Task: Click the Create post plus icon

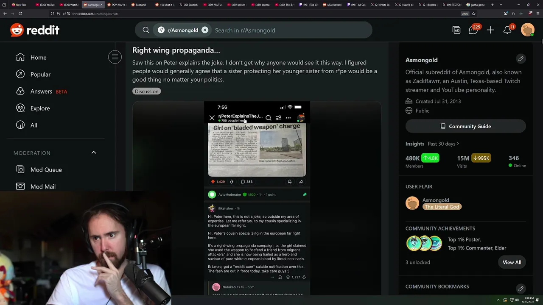Action: click(490, 30)
